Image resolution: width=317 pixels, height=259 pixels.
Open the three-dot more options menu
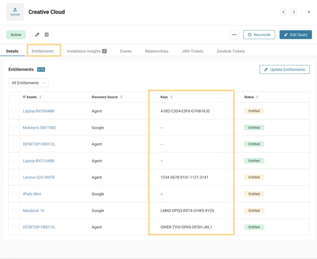coord(234,35)
